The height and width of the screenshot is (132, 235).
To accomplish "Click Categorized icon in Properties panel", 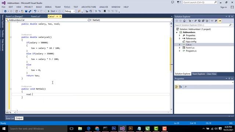I will (177, 87).
